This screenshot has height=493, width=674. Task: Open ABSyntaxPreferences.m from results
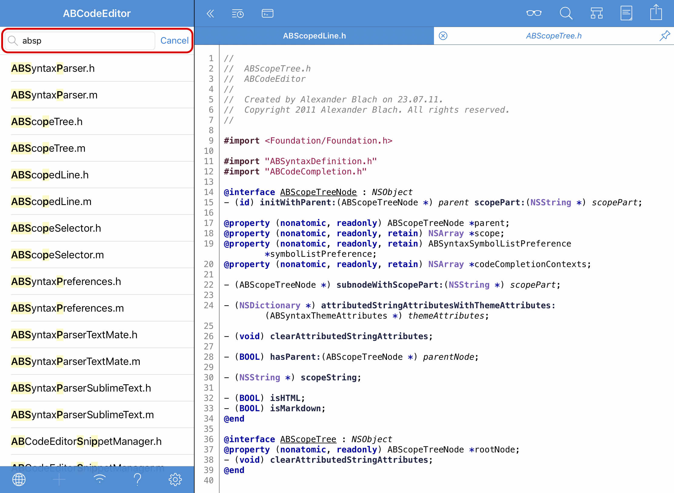coord(97,308)
